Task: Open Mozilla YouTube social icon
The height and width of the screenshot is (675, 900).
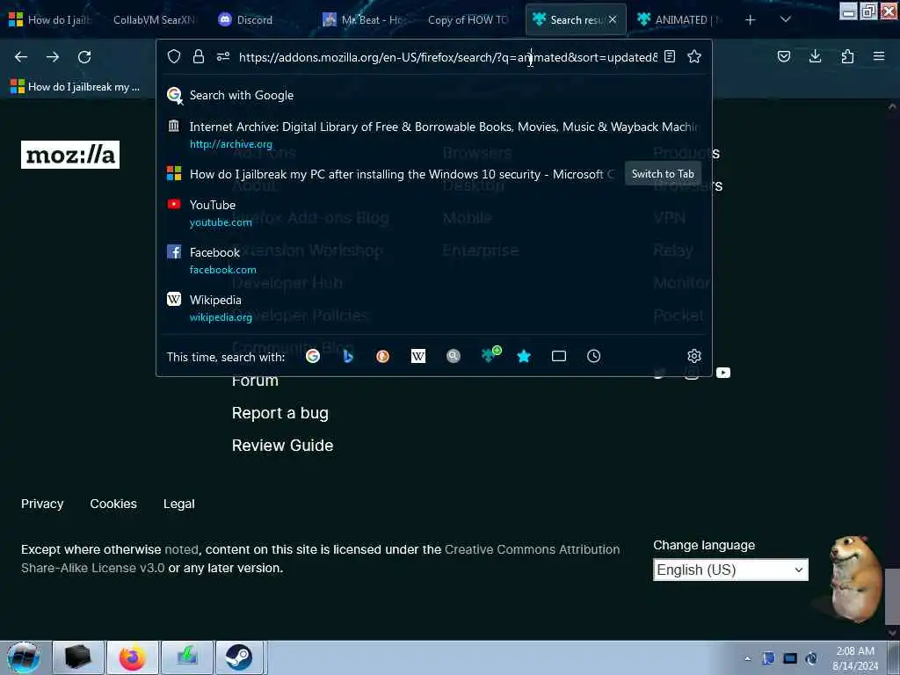Action: pos(723,373)
